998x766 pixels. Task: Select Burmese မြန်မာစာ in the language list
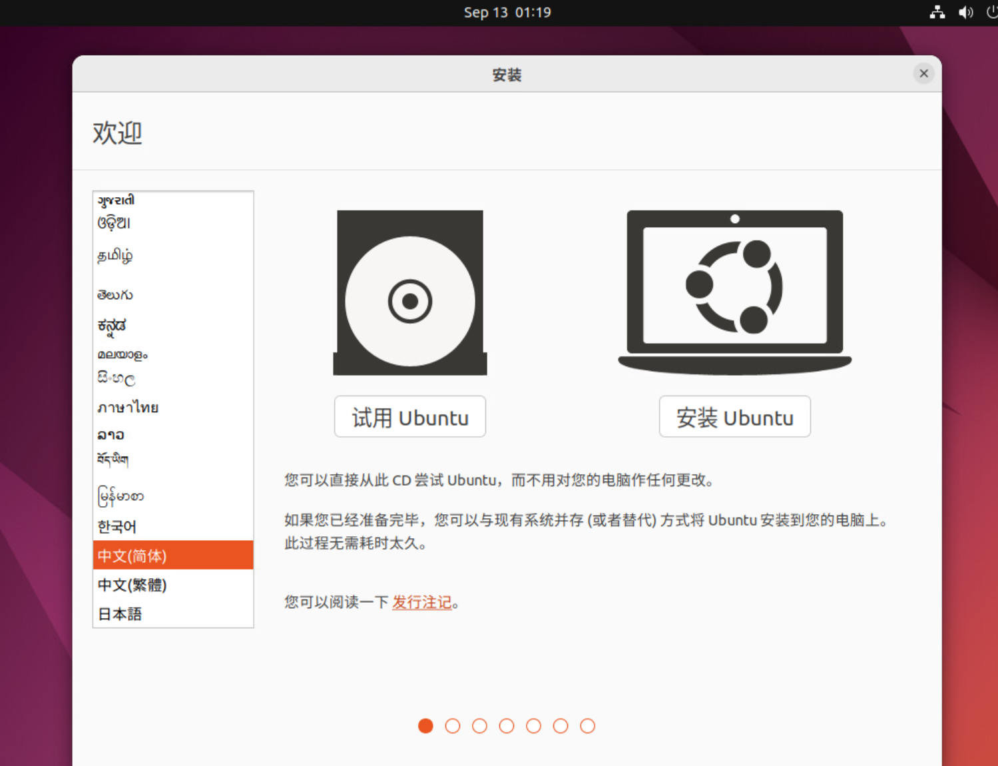pyautogui.click(x=173, y=496)
